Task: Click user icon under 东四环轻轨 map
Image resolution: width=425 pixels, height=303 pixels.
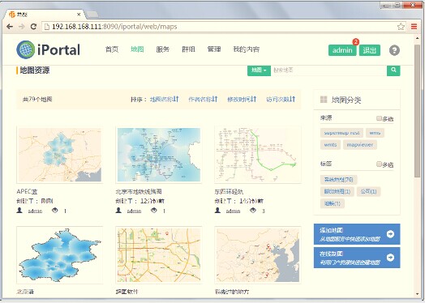Action: 217,210
